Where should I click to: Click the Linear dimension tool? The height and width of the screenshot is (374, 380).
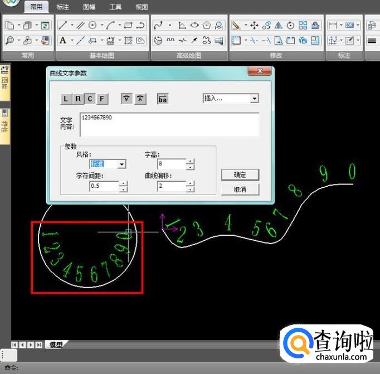tap(333, 25)
